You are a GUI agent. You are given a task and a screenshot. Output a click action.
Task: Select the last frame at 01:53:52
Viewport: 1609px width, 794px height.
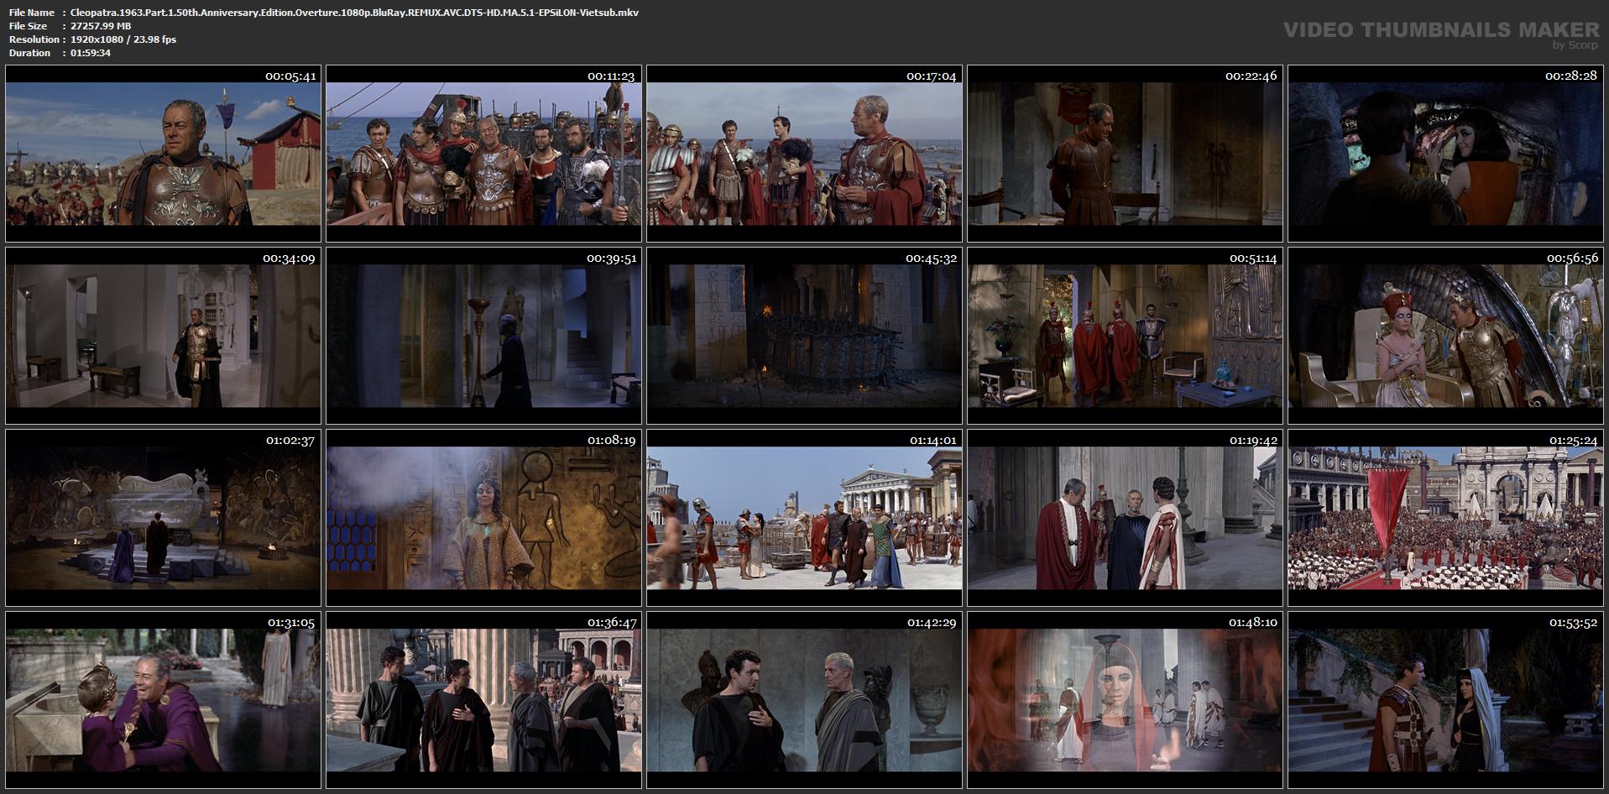1445,700
